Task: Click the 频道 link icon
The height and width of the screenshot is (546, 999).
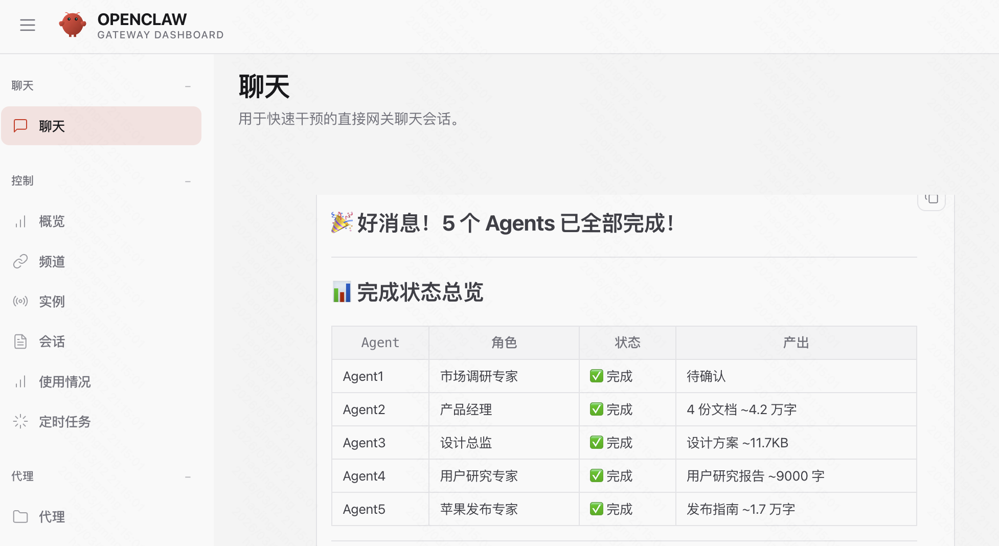Action: point(20,261)
